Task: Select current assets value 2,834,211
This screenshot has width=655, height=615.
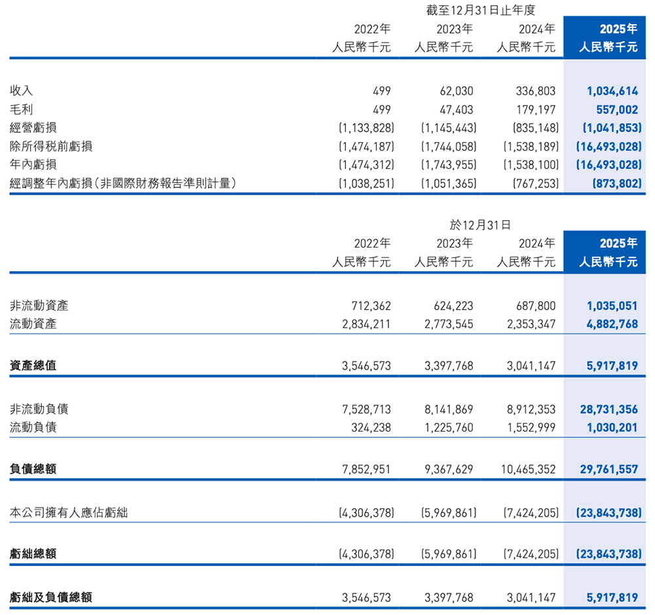Action: click(366, 324)
